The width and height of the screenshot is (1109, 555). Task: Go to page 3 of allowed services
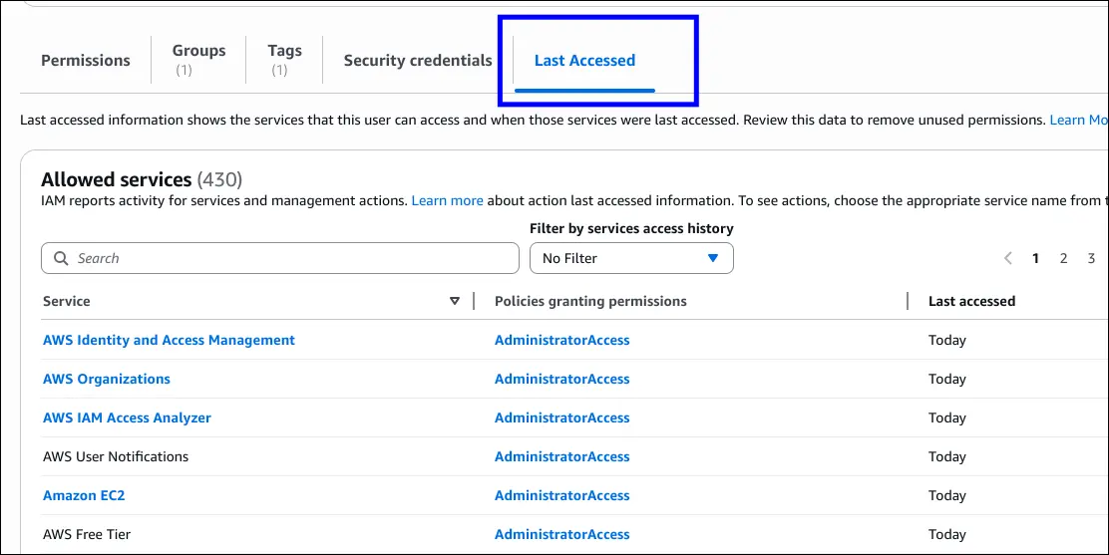click(x=1091, y=258)
